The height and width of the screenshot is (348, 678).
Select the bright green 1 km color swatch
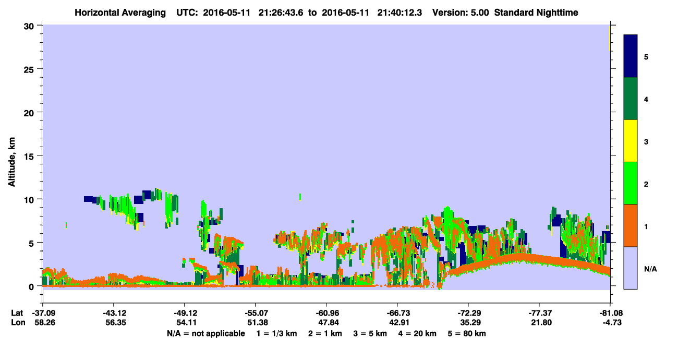630,183
